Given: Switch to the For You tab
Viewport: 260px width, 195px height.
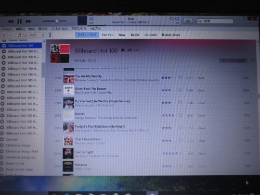Looking at the screenshot, I should click(108, 35).
